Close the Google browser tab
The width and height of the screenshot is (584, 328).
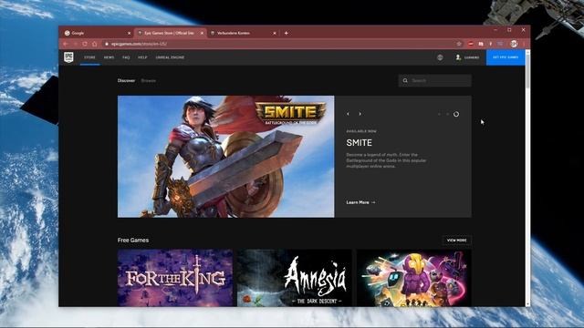(x=130, y=33)
